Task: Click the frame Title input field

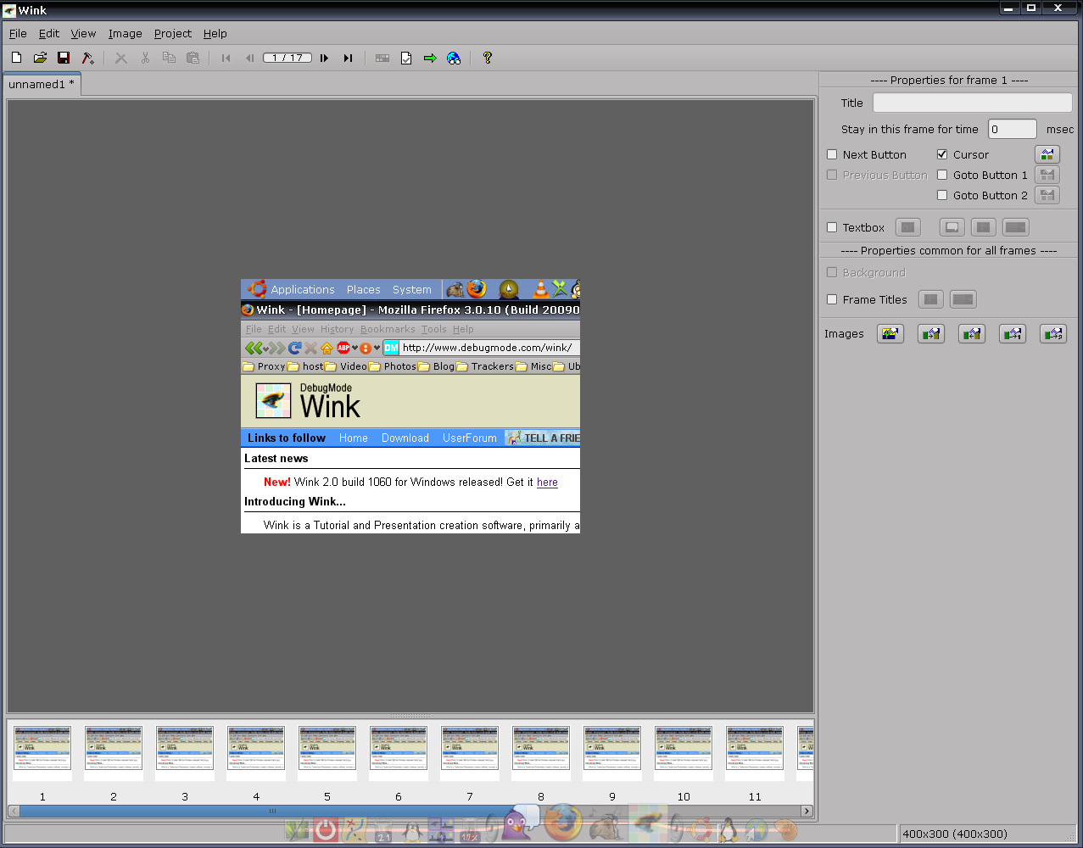Action: [973, 103]
